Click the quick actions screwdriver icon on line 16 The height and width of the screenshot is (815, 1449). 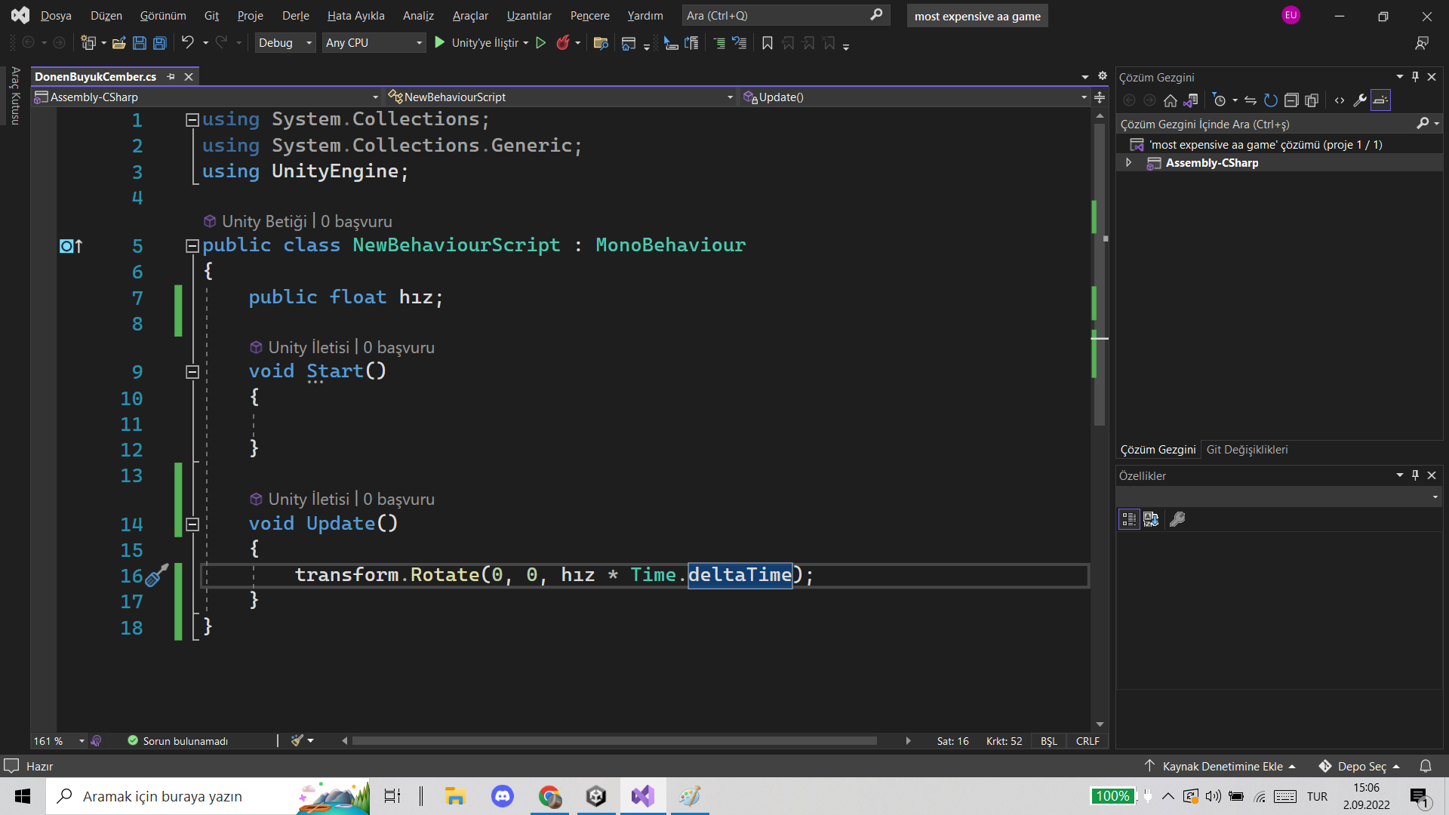pyautogui.click(x=156, y=576)
